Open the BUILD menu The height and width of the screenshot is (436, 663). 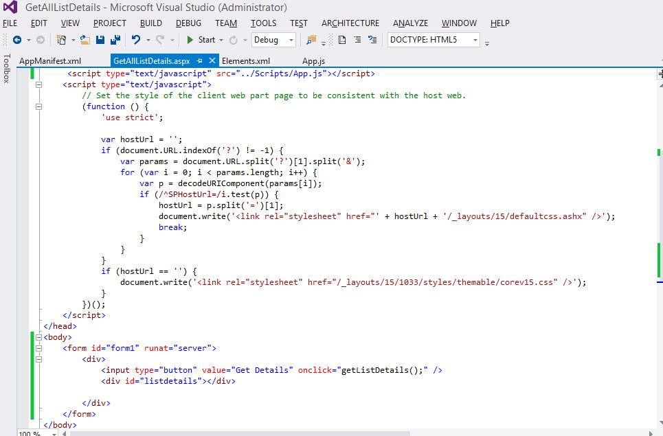tap(151, 23)
